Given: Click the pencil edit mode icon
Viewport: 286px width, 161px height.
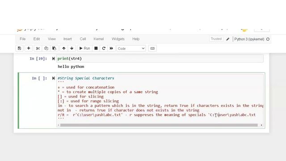Looking at the screenshot, I should click(228, 39).
